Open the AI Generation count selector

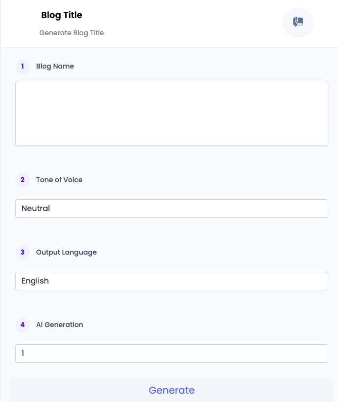click(x=171, y=354)
